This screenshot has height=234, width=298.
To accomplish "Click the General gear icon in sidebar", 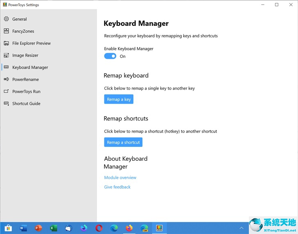I will (6, 19).
